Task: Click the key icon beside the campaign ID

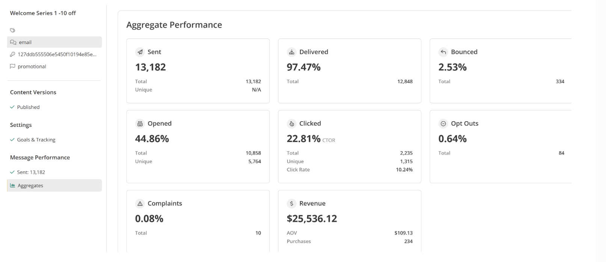Action: click(x=12, y=54)
